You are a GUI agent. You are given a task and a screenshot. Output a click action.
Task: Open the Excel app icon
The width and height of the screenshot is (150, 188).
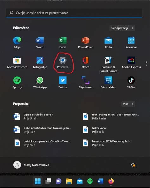(63, 43)
